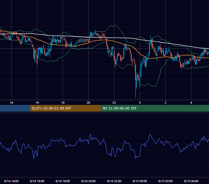Click the 18 hour label on price chart axis
The width and height of the screenshot is (209, 184).
[x=63, y=103]
